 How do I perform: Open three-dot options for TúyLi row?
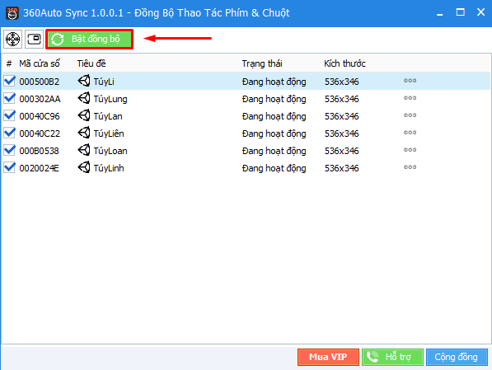pyautogui.click(x=410, y=81)
